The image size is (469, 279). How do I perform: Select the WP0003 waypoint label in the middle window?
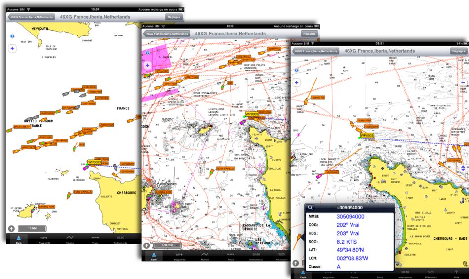tap(252, 114)
